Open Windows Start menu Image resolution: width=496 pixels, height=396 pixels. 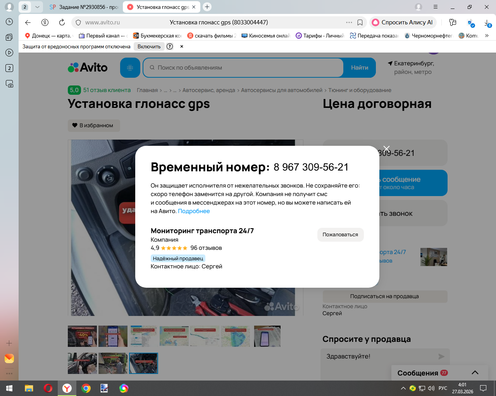[x=9, y=388]
